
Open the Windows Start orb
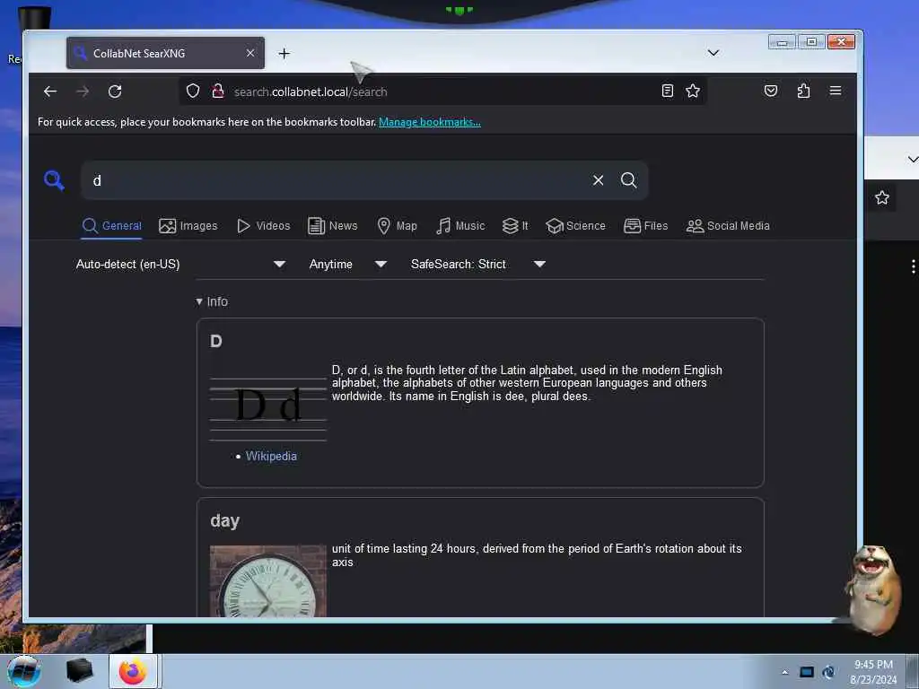(24, 671)
